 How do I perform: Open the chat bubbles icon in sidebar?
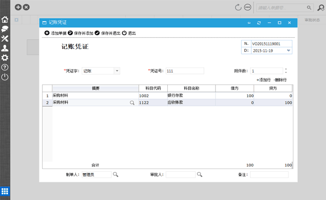tap(5, 29)
